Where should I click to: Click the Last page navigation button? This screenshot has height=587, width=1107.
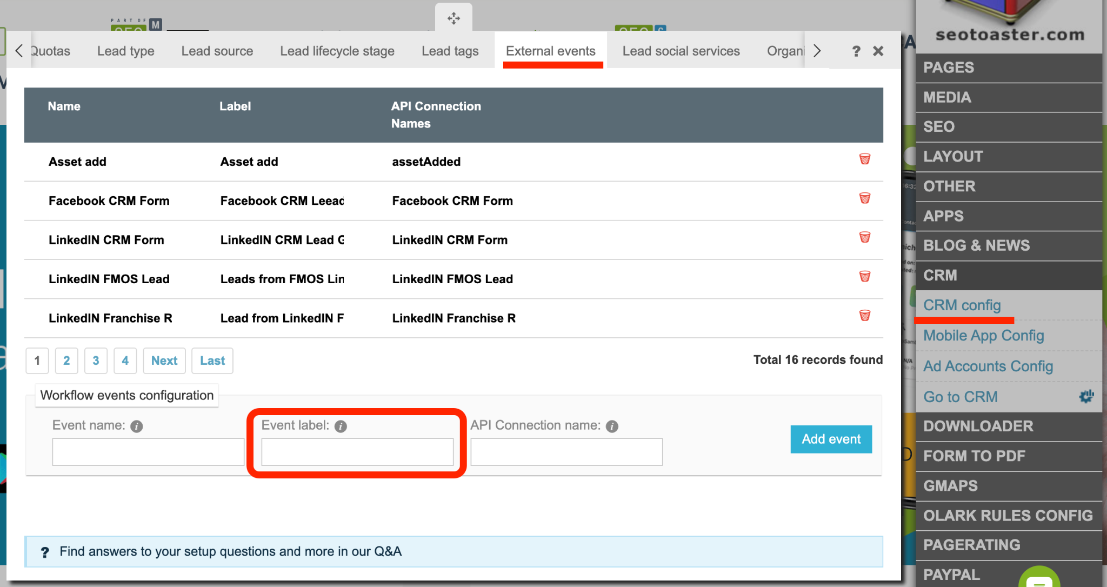pyautogui.click(x=210, y=360)
